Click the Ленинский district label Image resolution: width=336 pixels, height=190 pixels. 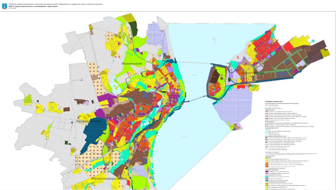click(132, 64)
